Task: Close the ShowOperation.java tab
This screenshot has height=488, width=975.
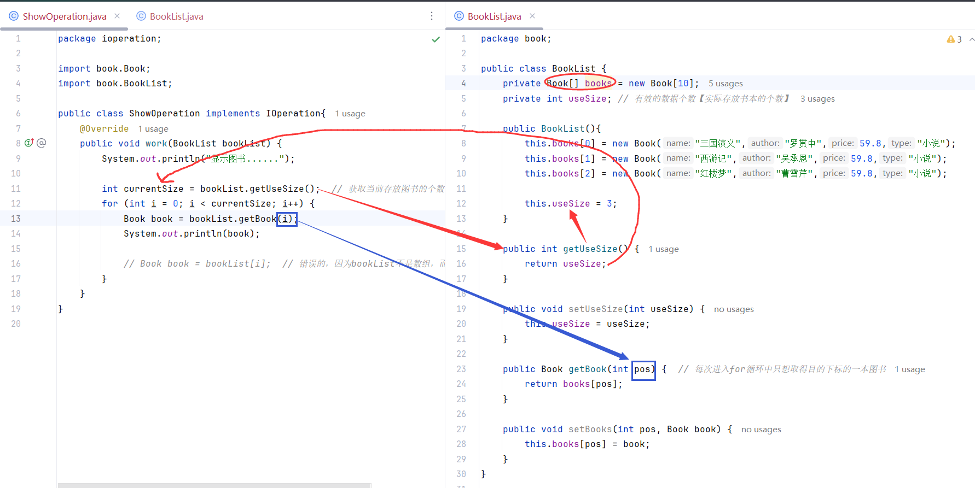Action: (x=117, y=16)
